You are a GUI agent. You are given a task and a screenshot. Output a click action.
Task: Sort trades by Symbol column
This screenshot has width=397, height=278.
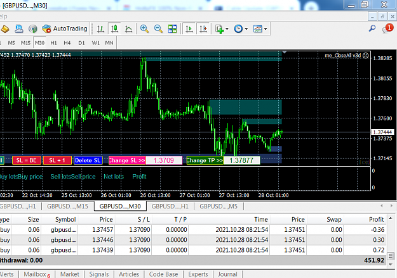pos(59,219)
